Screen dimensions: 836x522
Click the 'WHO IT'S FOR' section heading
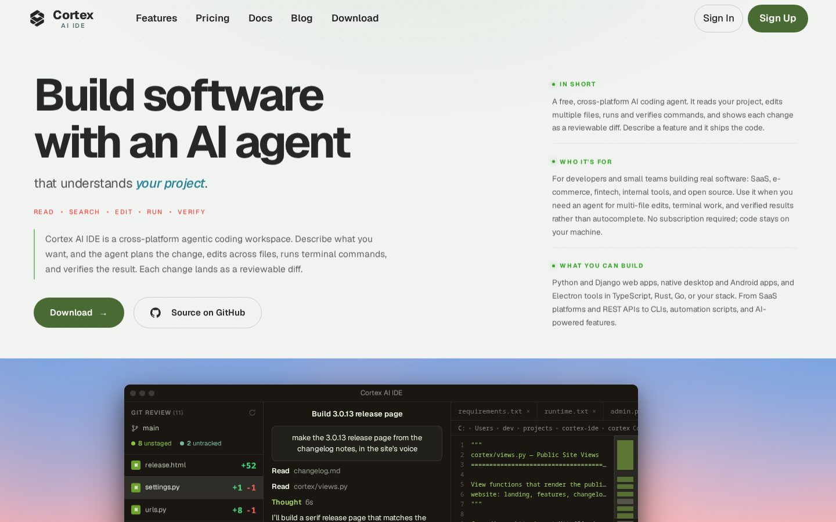click(x=586, y=162)
